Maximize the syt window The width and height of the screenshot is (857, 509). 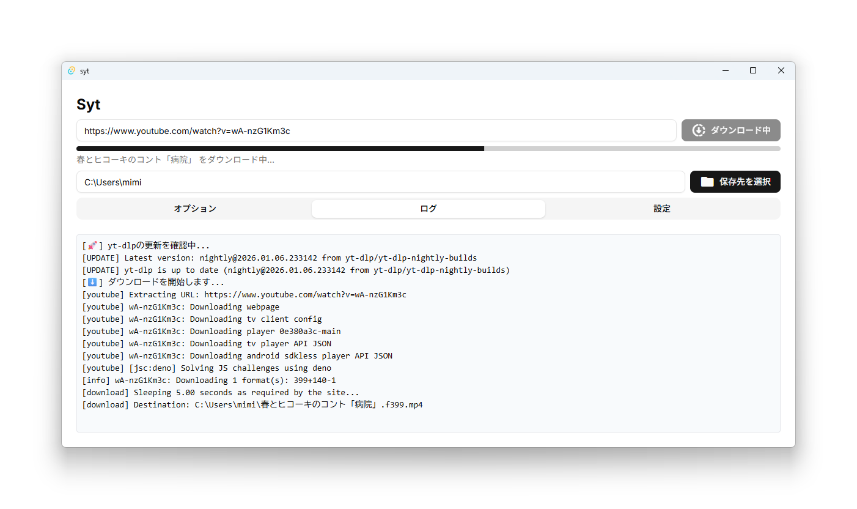pyautogui.click(x=753, y=71)
